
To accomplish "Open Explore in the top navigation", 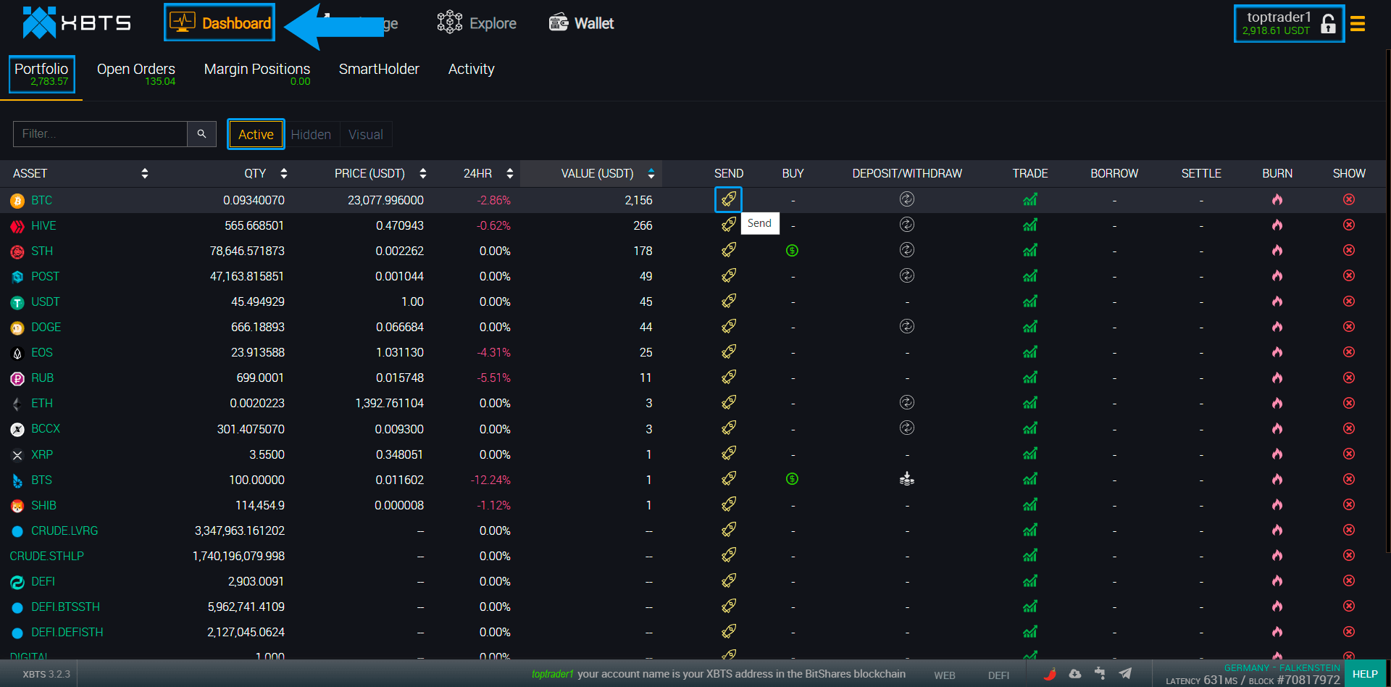I will [x=477, y=23].
